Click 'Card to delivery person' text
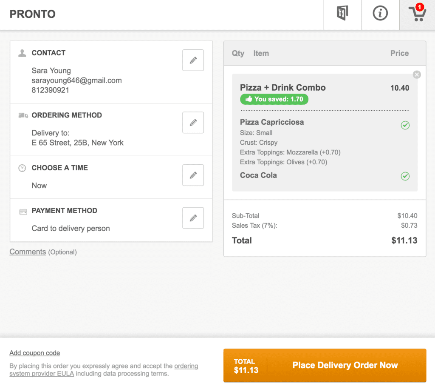This screenshot has width=435, height=392. pyautogui.click(x=71, y=228)
